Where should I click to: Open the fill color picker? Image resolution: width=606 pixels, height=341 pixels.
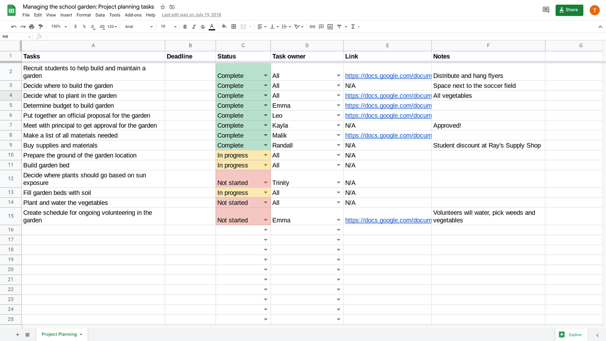click(224, 27)
